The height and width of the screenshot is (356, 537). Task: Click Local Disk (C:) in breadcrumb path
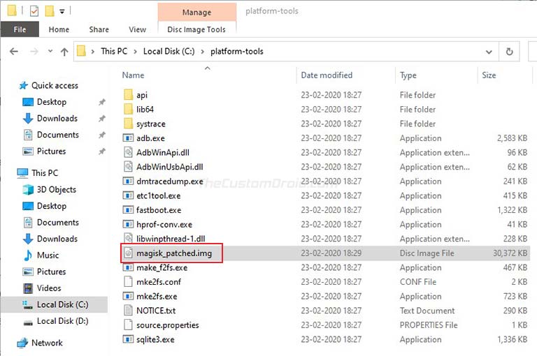(169, 51)
